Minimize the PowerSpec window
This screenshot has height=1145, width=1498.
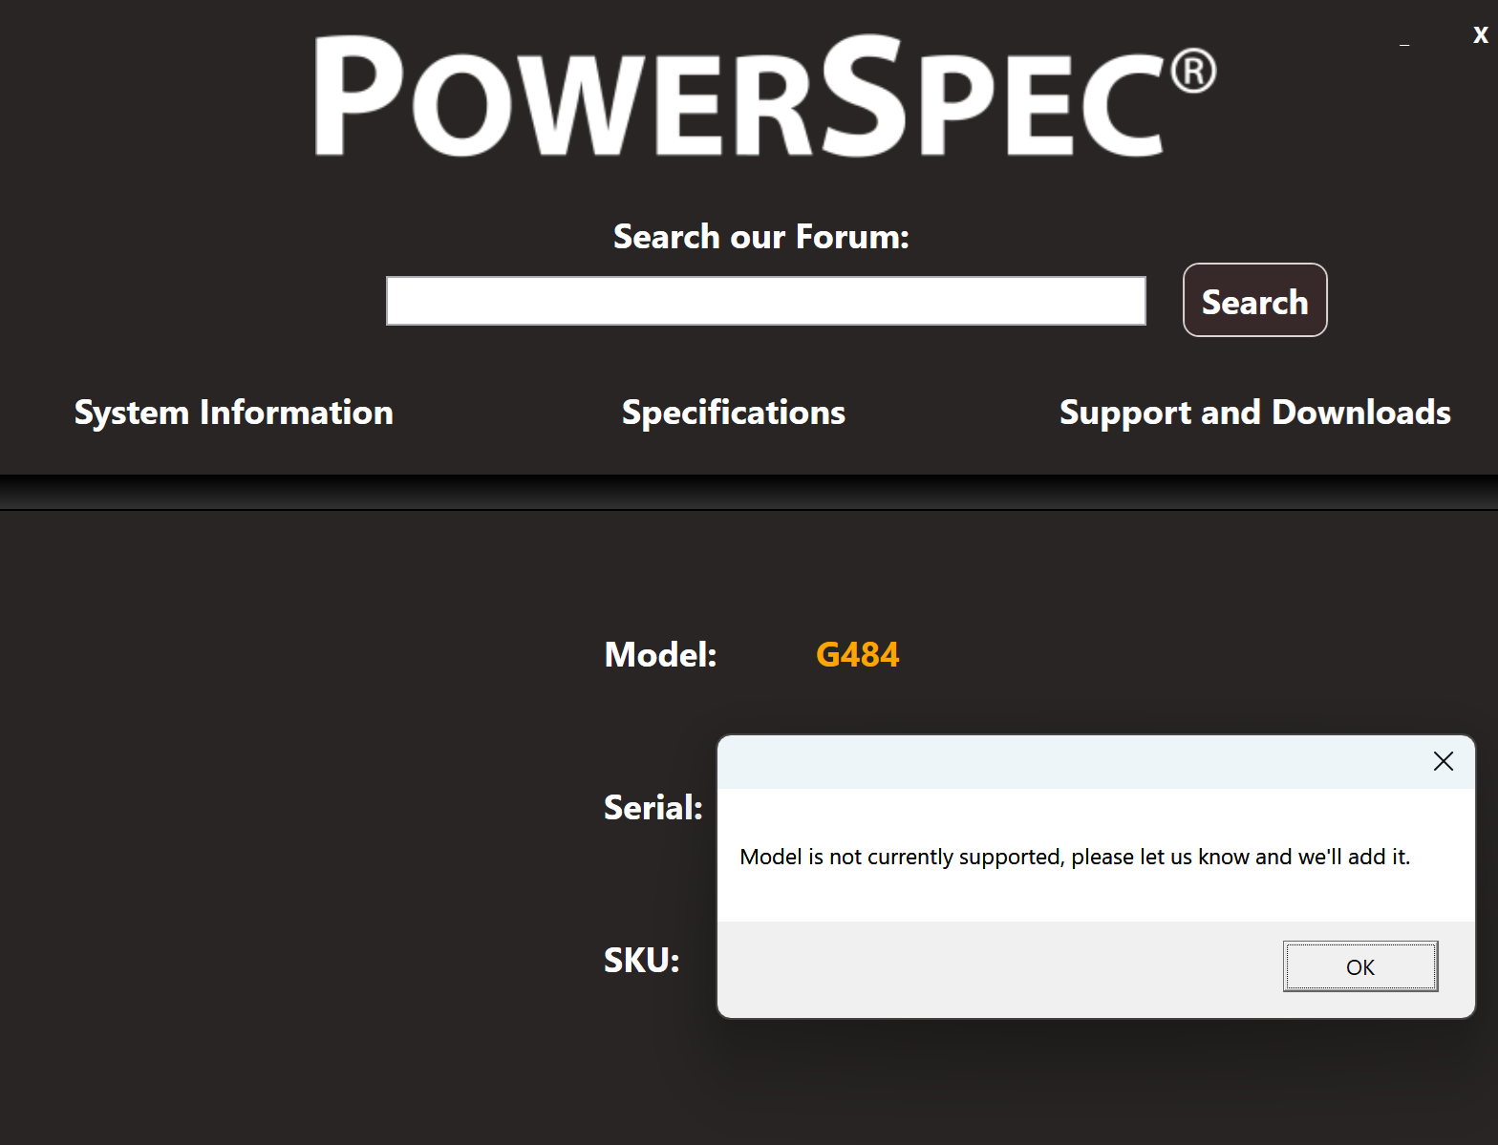[1404, 42]
